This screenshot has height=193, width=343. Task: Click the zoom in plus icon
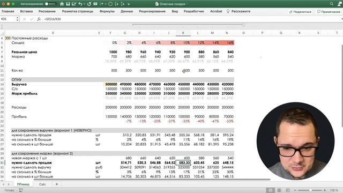[325, 190]
